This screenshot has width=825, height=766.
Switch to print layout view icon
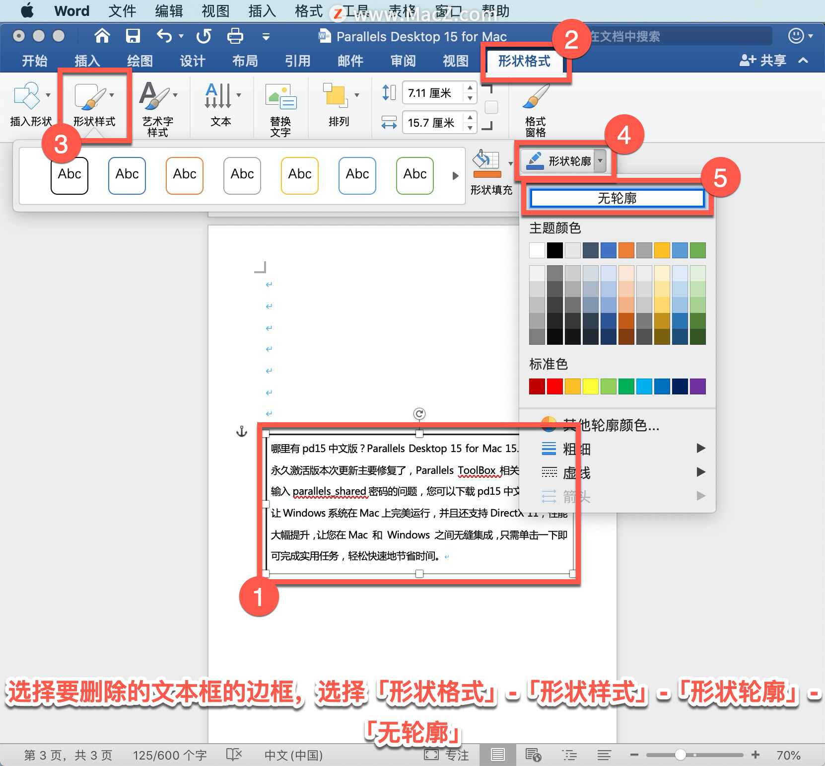[497, 755]
